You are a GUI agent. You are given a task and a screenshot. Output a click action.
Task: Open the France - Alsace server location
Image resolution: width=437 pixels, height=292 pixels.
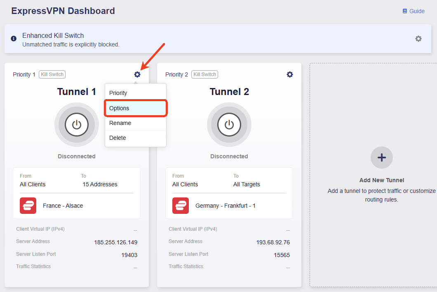click(63, 206)
